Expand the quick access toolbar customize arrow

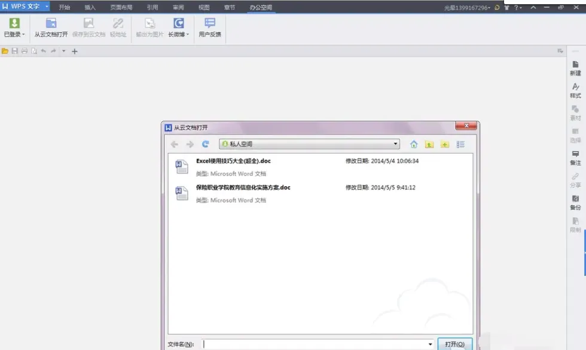point(63,51)
